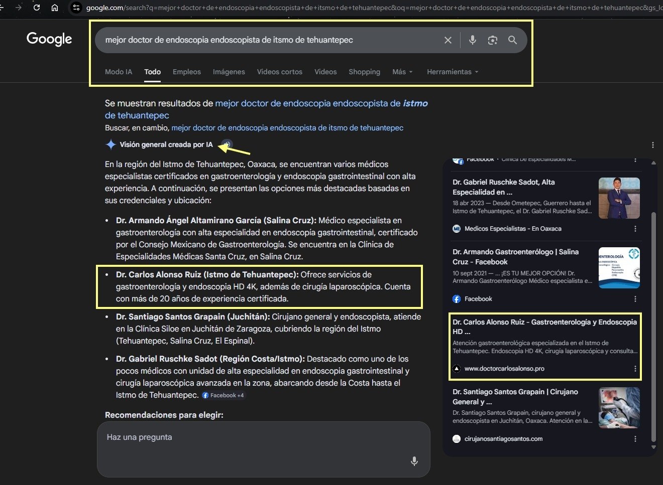Click the Medicos Especialistas ME favicon
The height and width of the screenshot is (485, 663).
457,229
